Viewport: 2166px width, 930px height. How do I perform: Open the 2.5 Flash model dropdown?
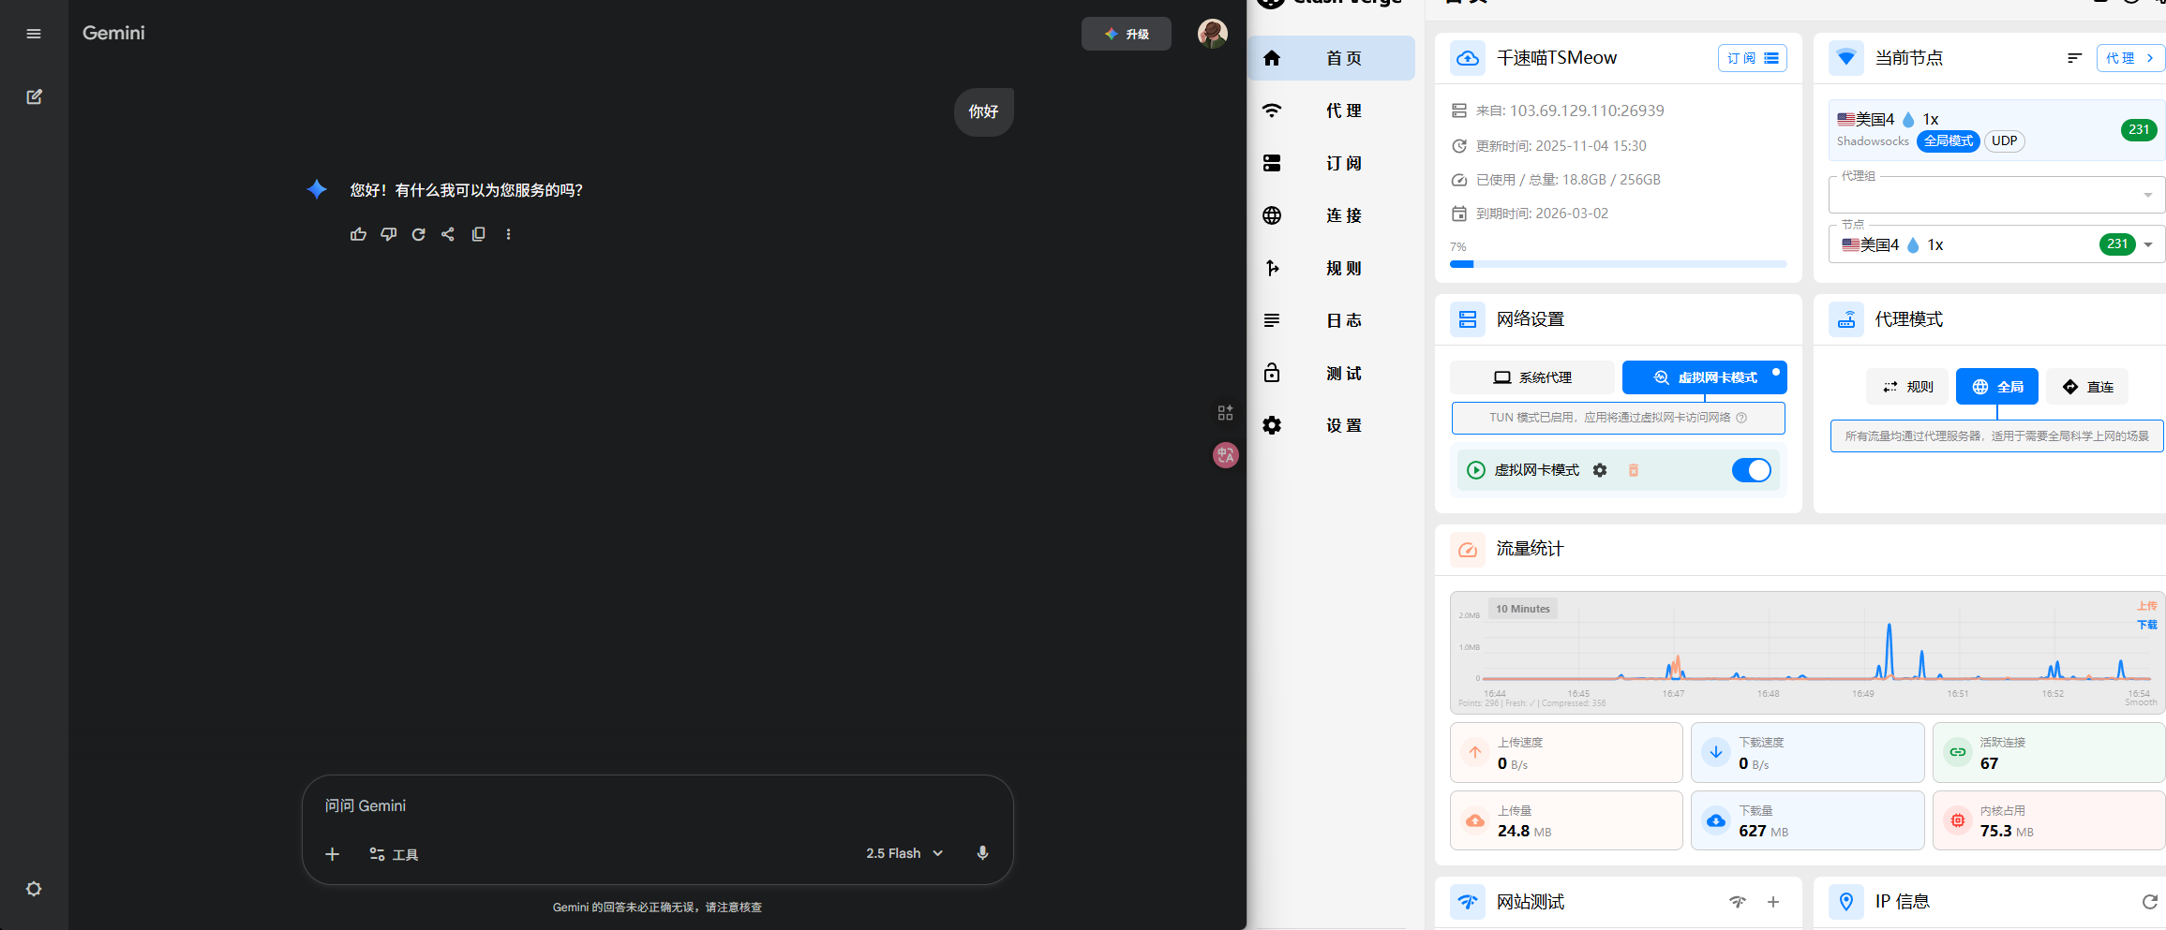(904, 853)
